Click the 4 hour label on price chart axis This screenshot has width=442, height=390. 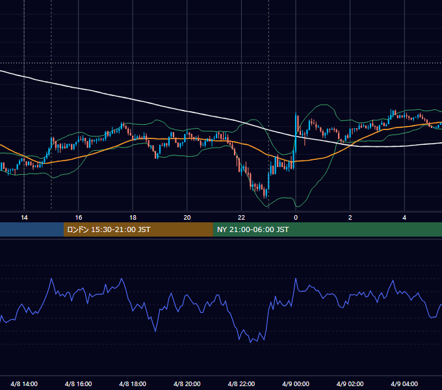tap(404, 218)
